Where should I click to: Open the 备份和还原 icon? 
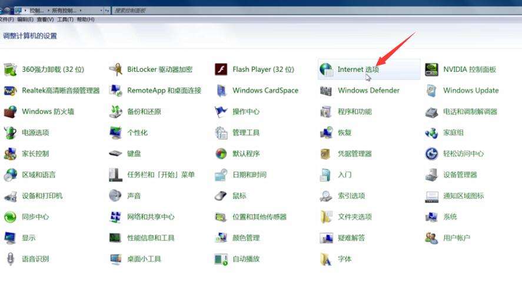(116, 112)
